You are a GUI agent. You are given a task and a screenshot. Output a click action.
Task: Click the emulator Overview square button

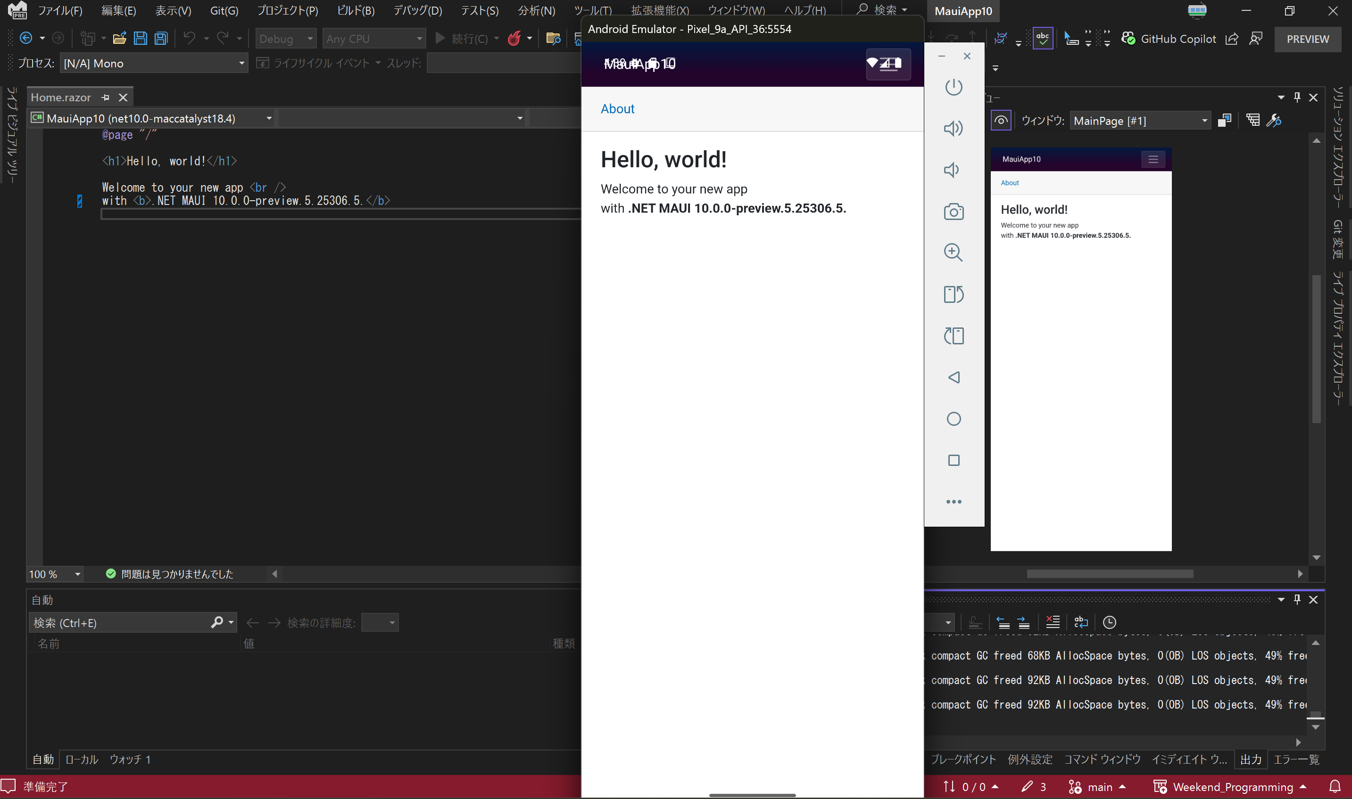click(953, 460)
